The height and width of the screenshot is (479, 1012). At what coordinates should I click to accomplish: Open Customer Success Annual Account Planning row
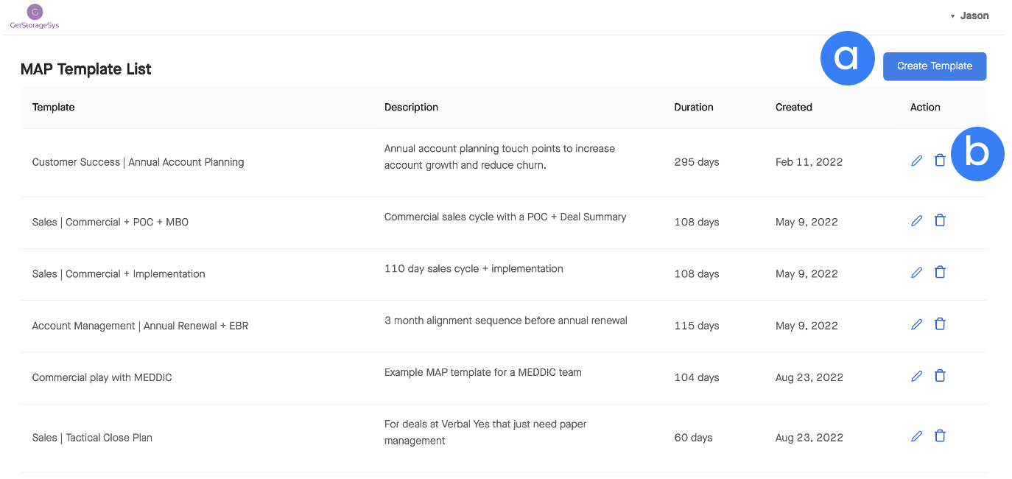coord(503,162)
